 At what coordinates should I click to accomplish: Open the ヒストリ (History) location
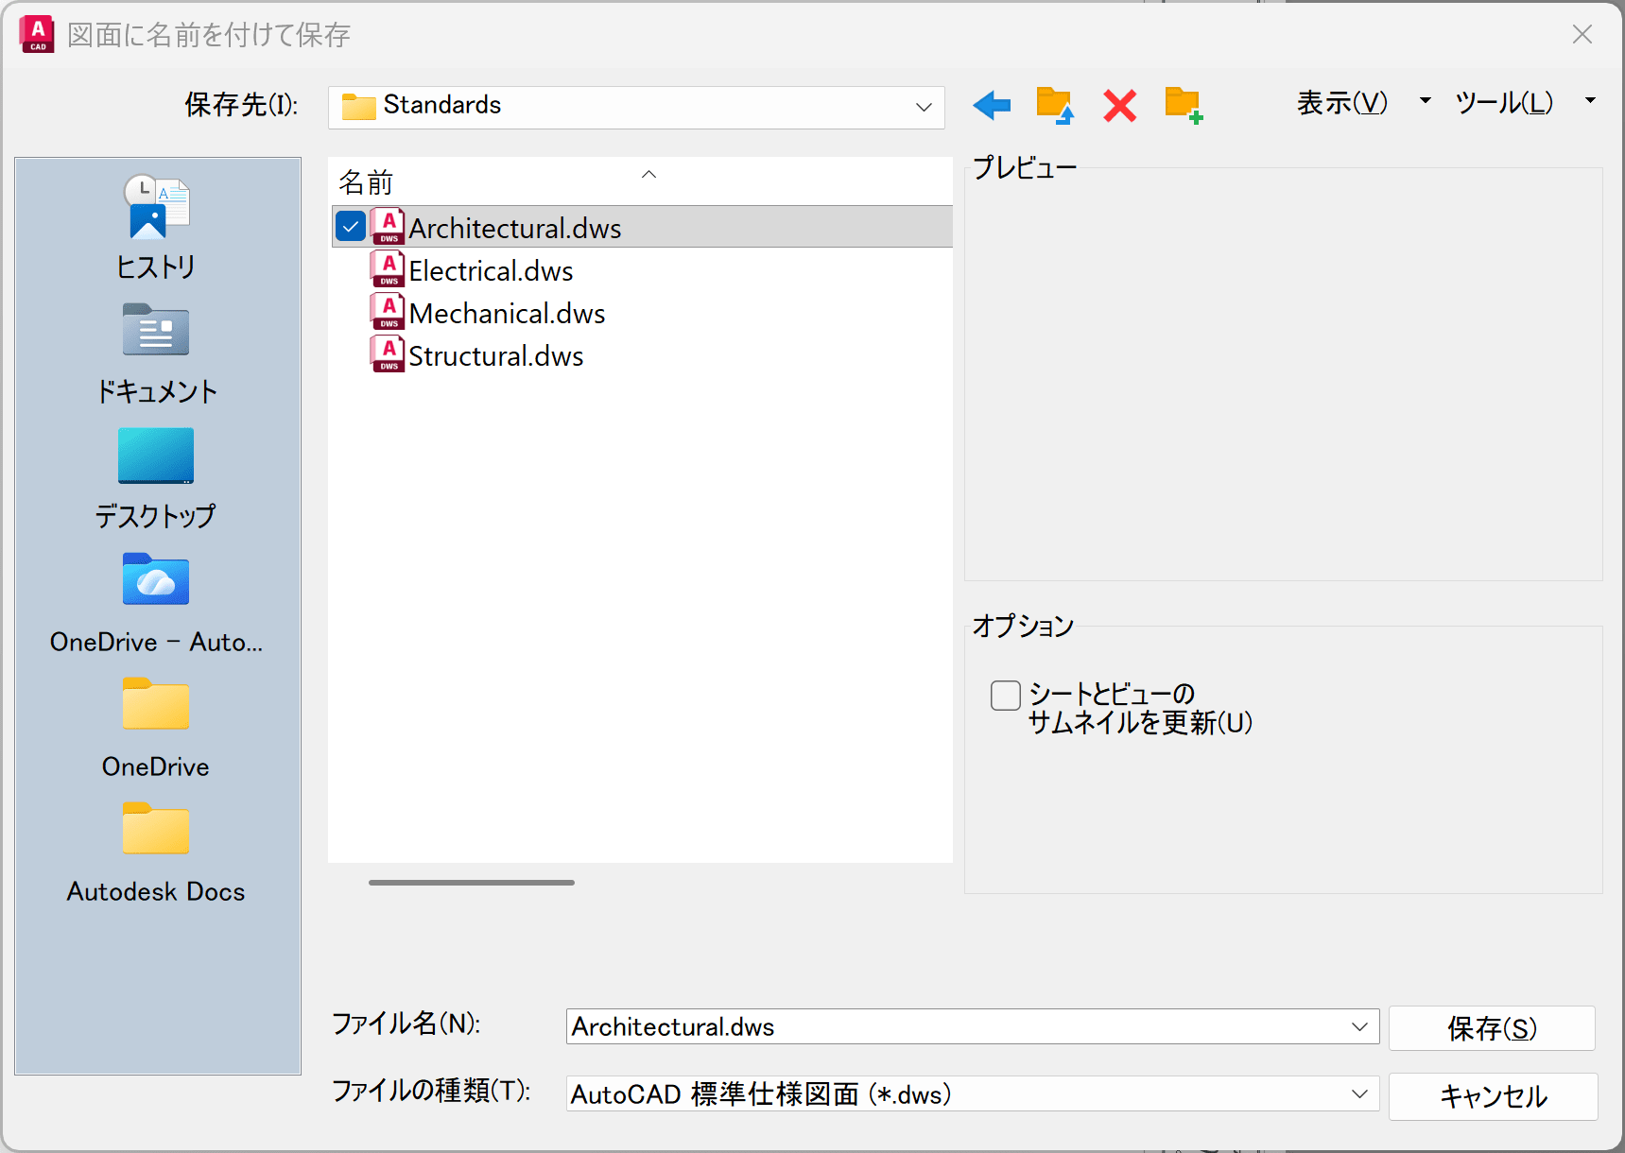156,228
